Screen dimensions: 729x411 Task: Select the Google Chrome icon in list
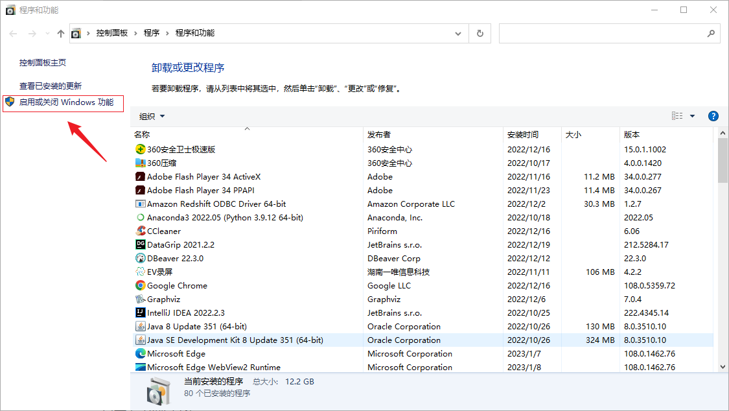coord(140,285)
